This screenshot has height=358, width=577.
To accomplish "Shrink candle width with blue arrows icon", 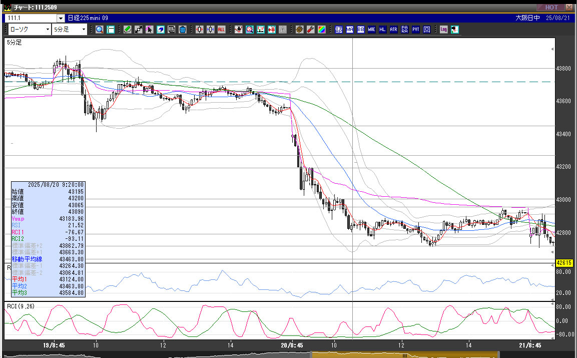I will pos(211,30).
